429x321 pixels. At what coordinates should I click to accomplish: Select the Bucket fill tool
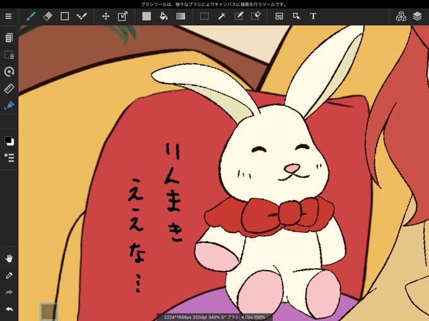click(x=163, y=16)
